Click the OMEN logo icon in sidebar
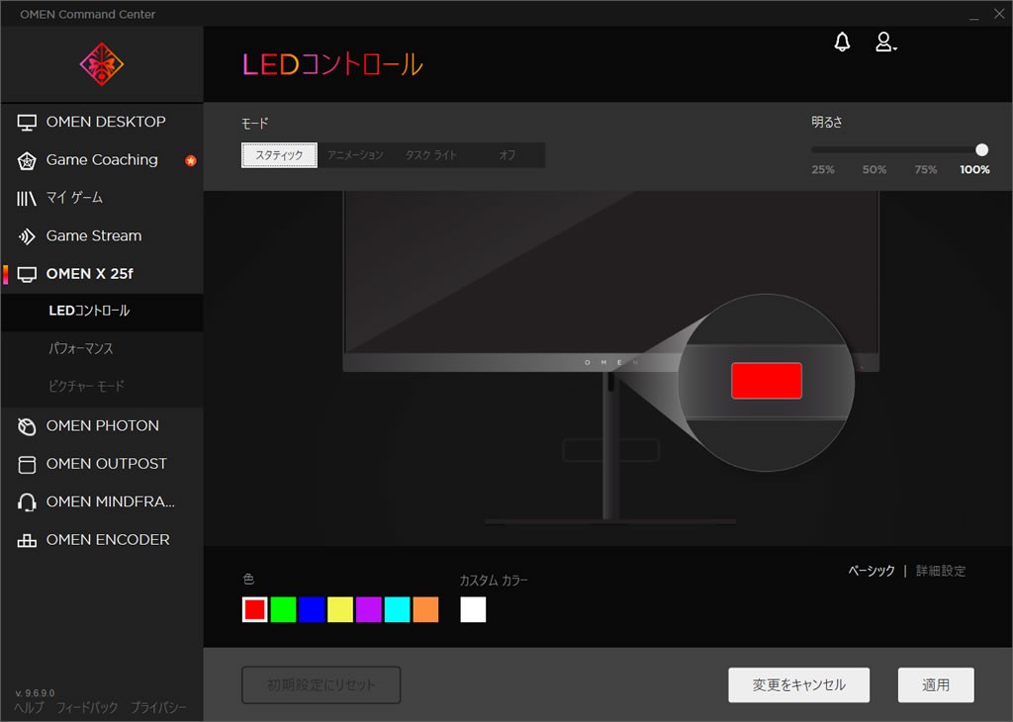 coord(102,64)
